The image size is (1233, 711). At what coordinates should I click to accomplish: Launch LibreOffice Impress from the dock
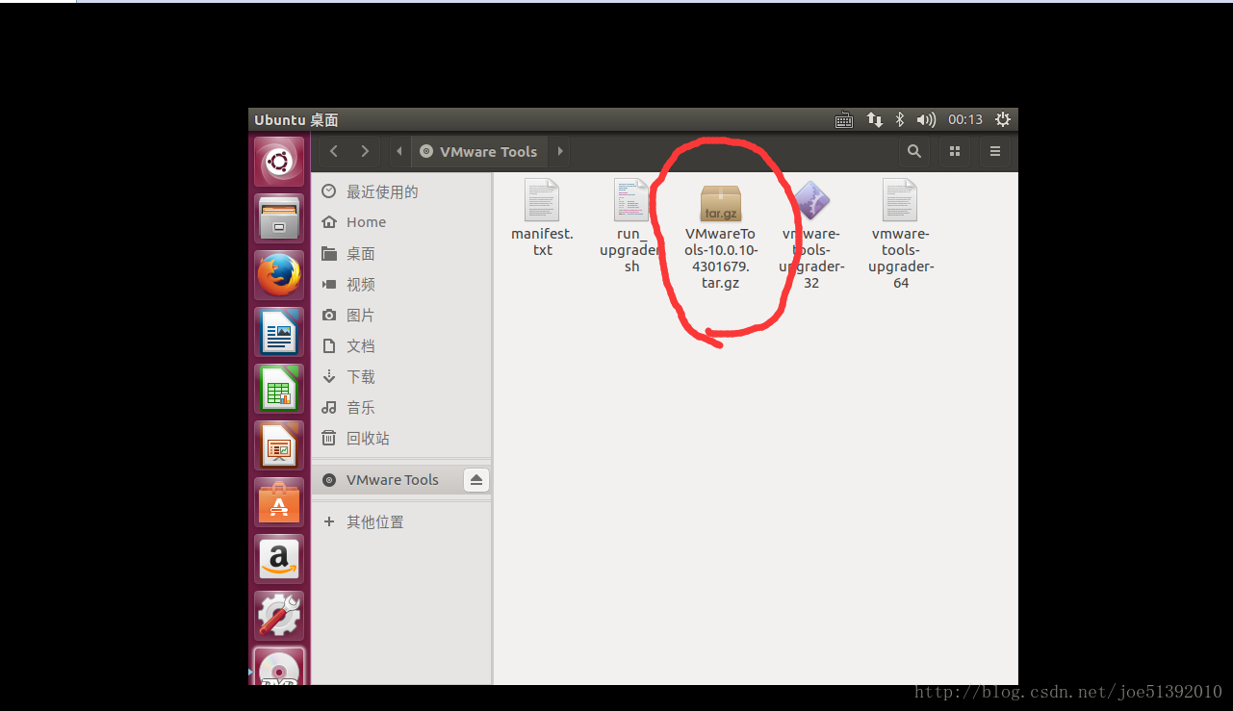point(279,445)
